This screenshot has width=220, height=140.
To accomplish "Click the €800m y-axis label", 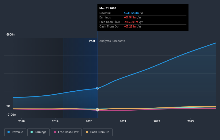I will [11, 34].
